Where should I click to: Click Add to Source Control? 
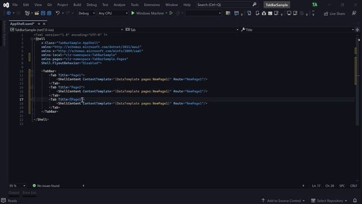(x=283, y=201)
